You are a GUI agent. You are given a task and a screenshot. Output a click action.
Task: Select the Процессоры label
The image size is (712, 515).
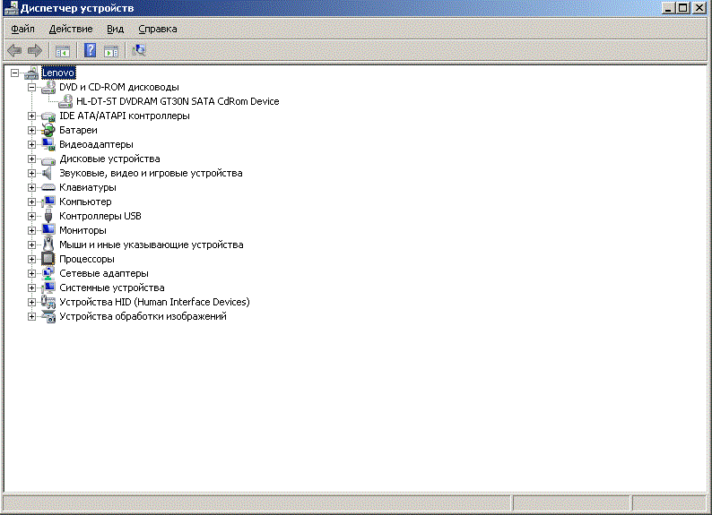point(87,259)
